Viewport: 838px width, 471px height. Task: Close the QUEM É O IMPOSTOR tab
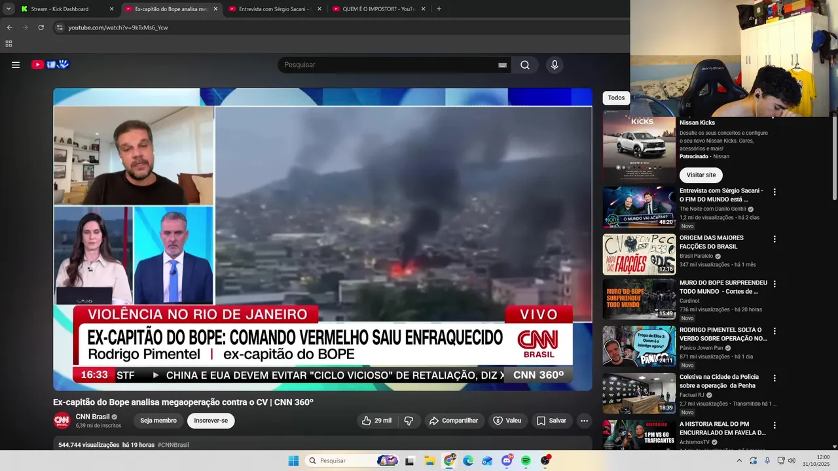(x=423, y=9)
